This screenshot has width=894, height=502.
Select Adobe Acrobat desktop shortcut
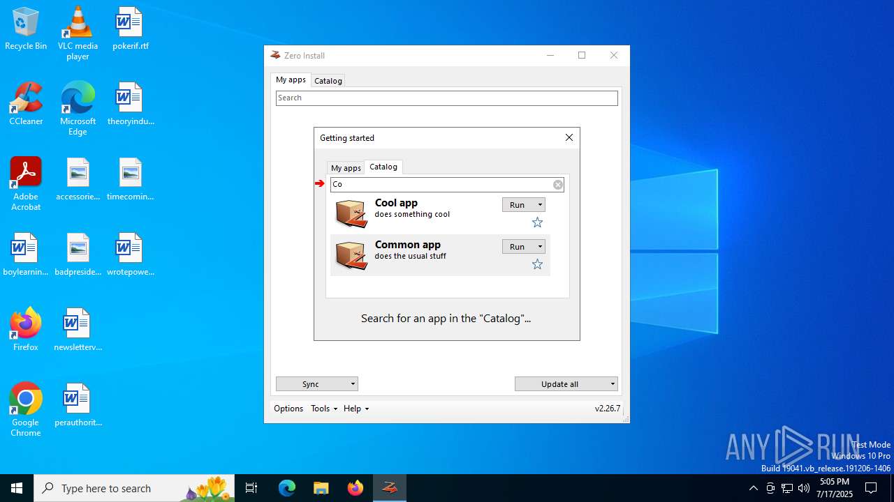click(26, 184)
